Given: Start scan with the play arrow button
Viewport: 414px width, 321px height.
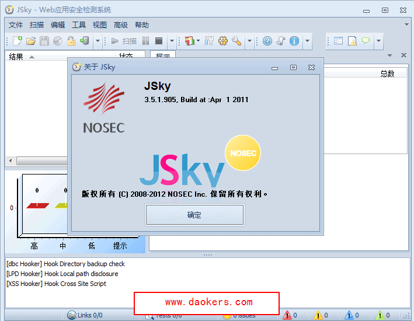Looking at the screenshot, I should point(114,41).
